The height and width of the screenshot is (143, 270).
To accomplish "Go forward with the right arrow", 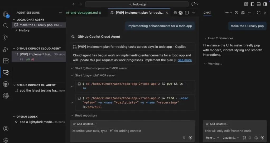I will [x=80, y=4].
